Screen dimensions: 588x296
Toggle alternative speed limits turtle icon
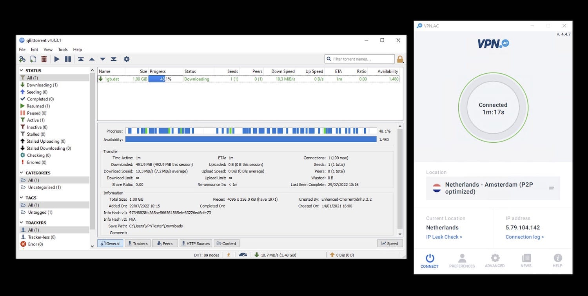[x=243, y=254]
